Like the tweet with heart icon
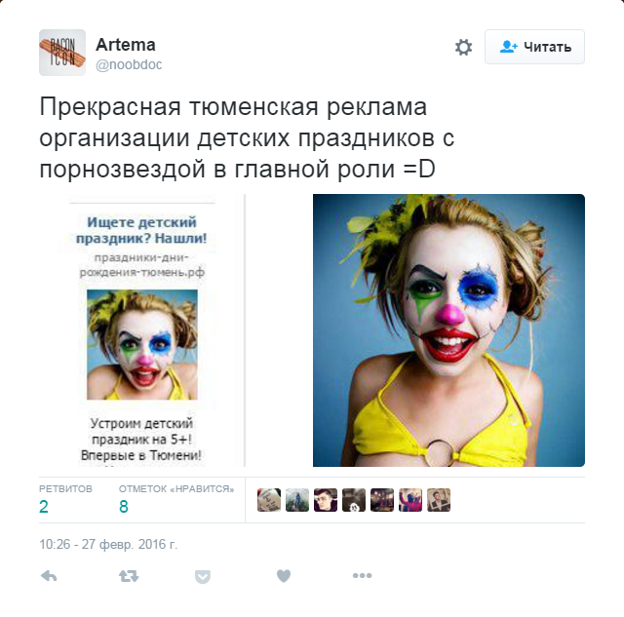The height and width of the screenshot is (617, 624). click(x=284, y=576)
